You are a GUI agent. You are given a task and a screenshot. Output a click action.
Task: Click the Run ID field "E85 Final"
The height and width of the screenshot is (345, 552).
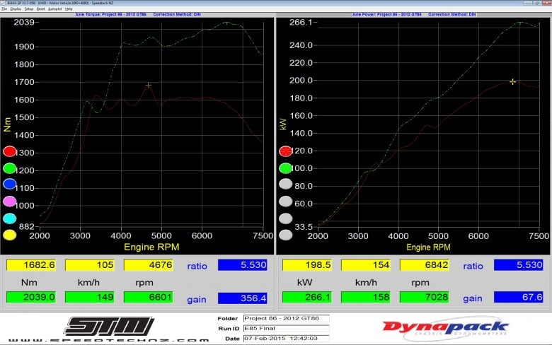(x=286, y=329)
